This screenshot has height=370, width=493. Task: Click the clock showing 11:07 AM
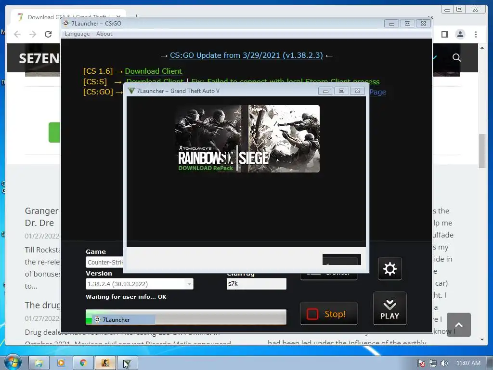(x=468, y=363)
